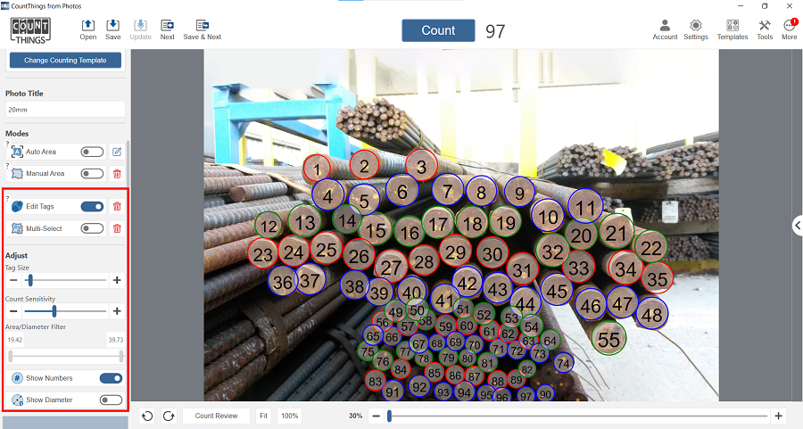803x429 pixels.
Task: Rotate image counterclockwise icon
Action: 148,416
